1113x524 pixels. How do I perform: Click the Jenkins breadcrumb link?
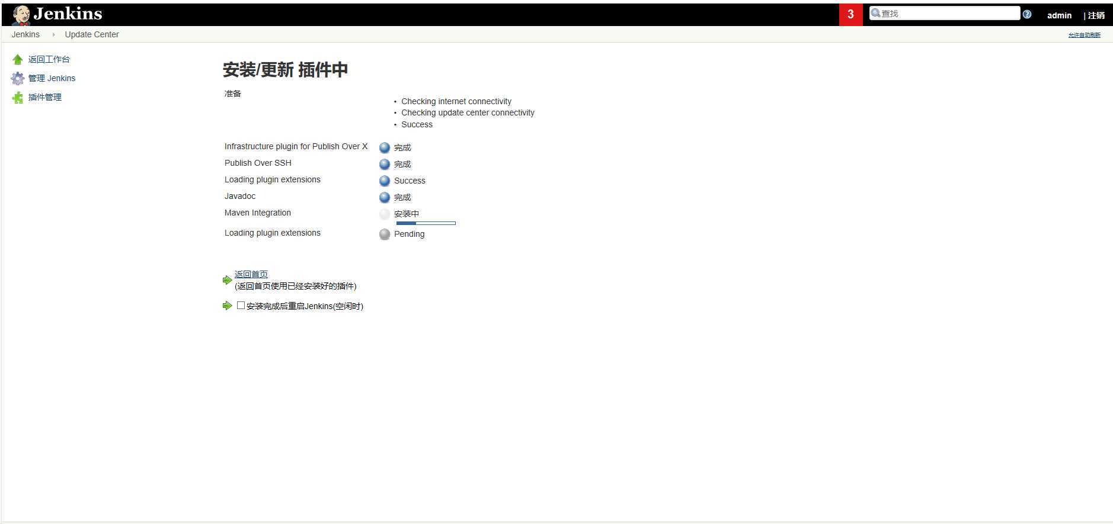(x=25, y=34)
